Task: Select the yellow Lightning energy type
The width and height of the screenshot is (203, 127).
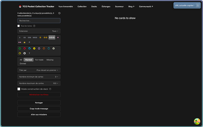Action: click(34, 49)
